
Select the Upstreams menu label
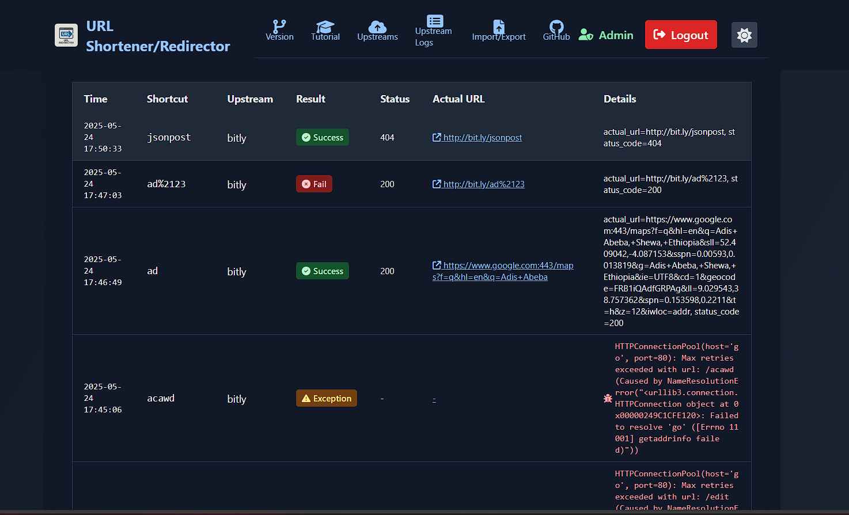coord(377,37)
